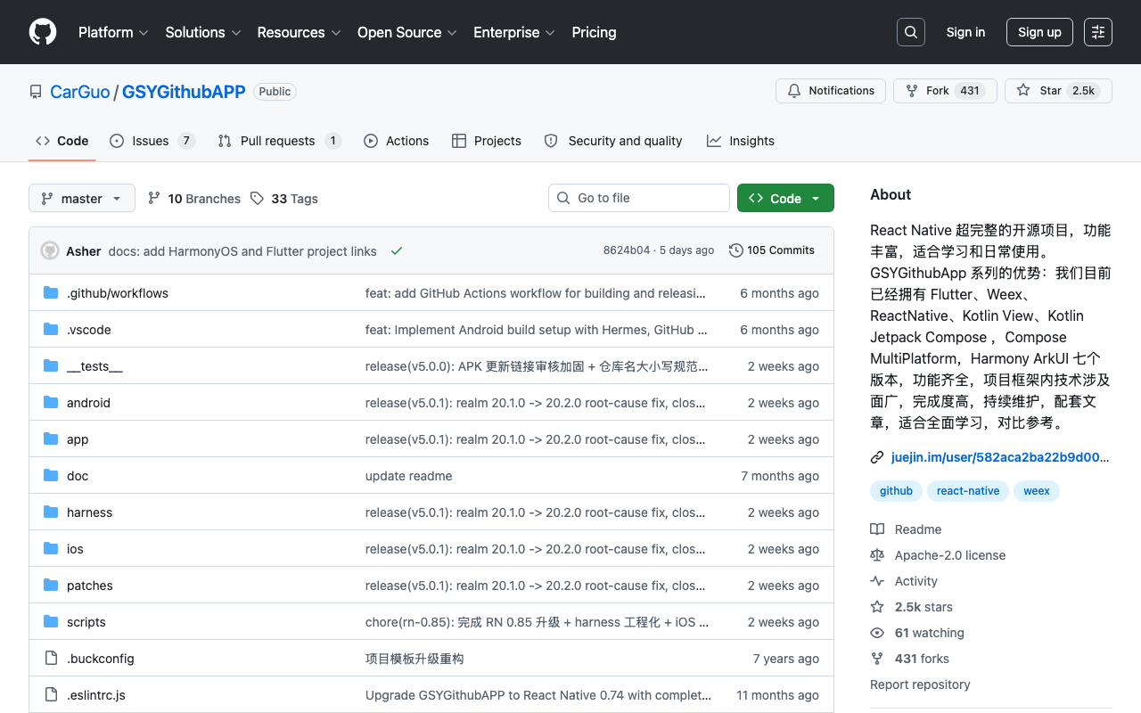Click the patches folder icon
The width and height of the screenshot is (1141, 713).
pyautogui.click(x=51, y=586)
